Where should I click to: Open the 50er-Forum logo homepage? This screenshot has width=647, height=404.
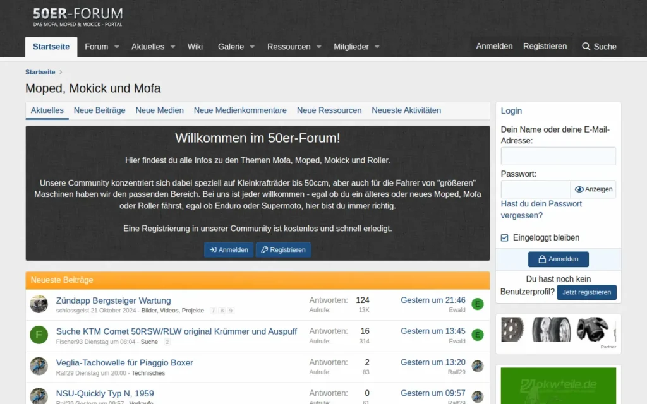coord(78,17)
